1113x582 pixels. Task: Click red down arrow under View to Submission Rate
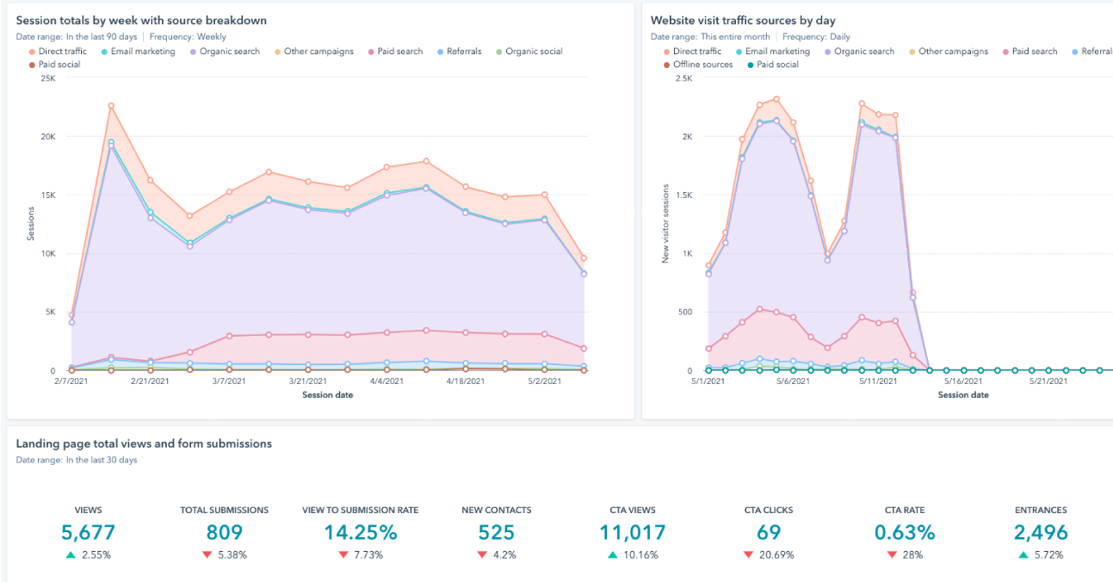343,555
